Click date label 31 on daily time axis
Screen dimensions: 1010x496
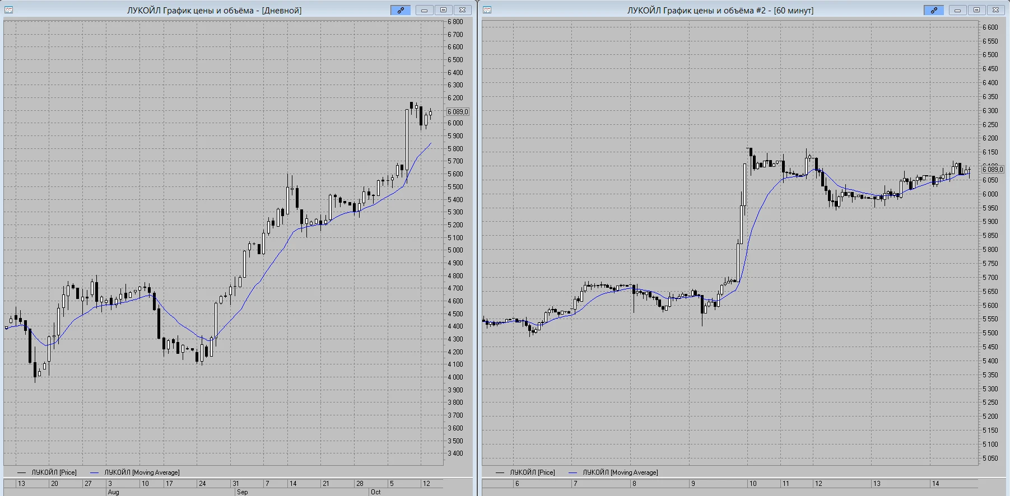tap(236, 484)
